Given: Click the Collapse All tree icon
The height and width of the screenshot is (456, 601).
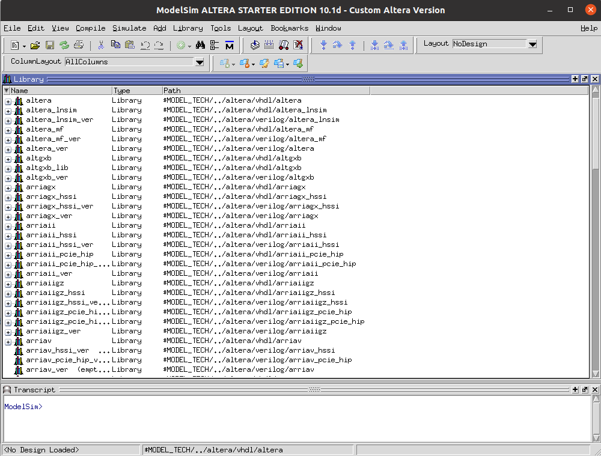Looking at the screenshot, I should pos(215,45).
